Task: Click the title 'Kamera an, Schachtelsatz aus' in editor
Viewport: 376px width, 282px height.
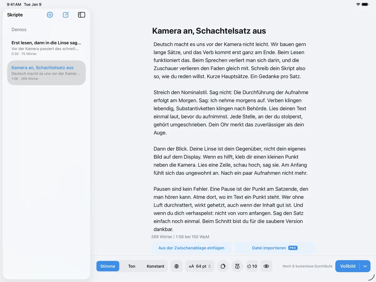Action: pos(209,31)
